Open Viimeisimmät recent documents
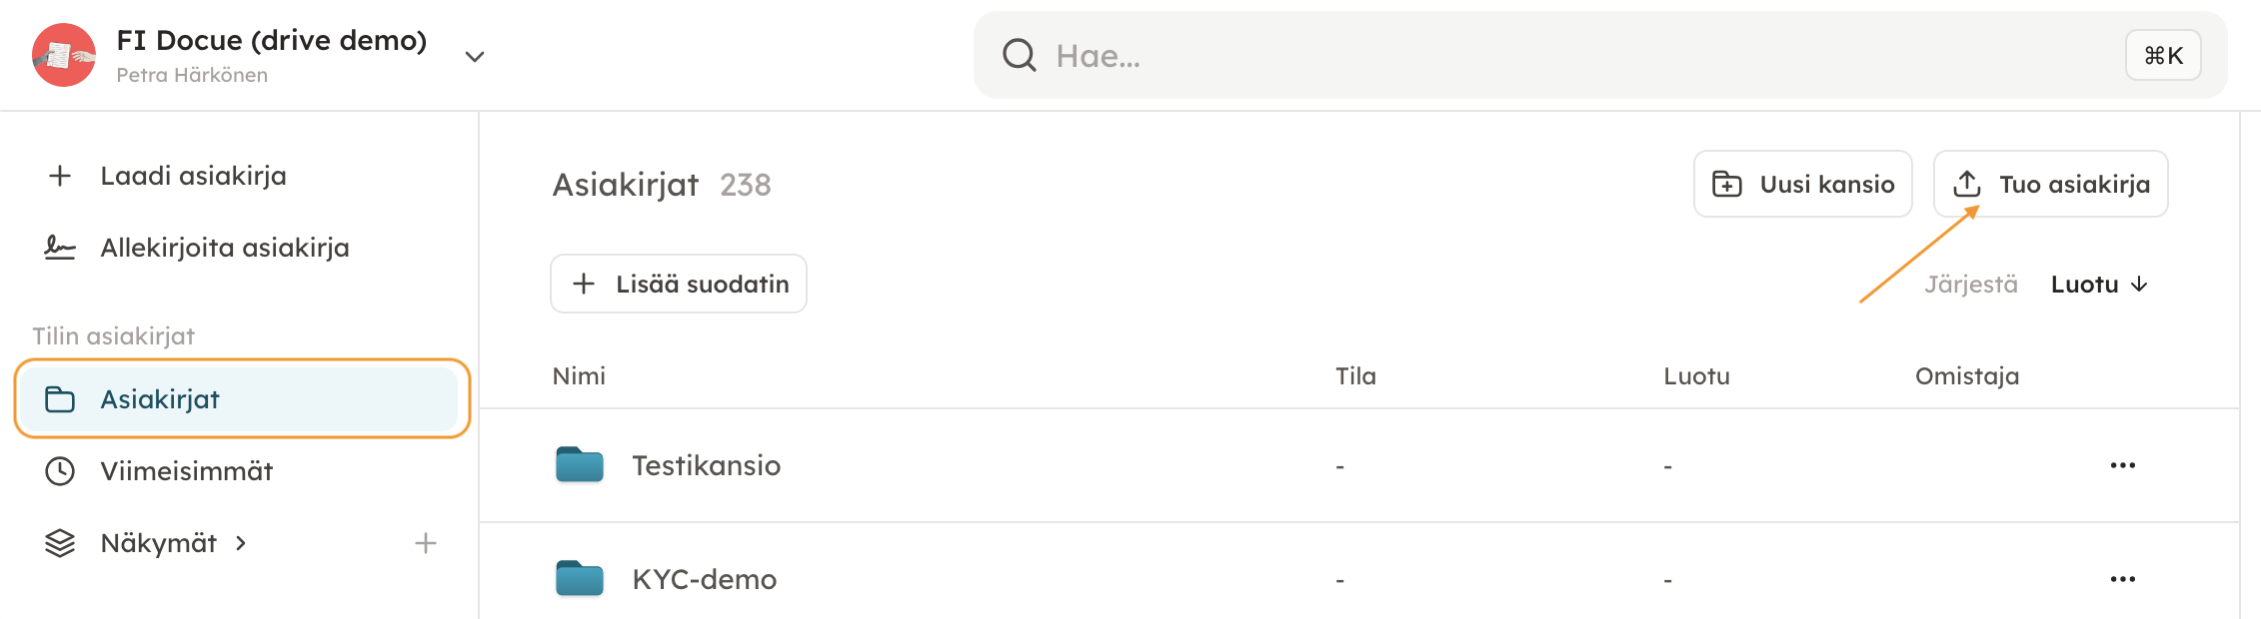This screenshot has height=619, width=2261. 186,472
